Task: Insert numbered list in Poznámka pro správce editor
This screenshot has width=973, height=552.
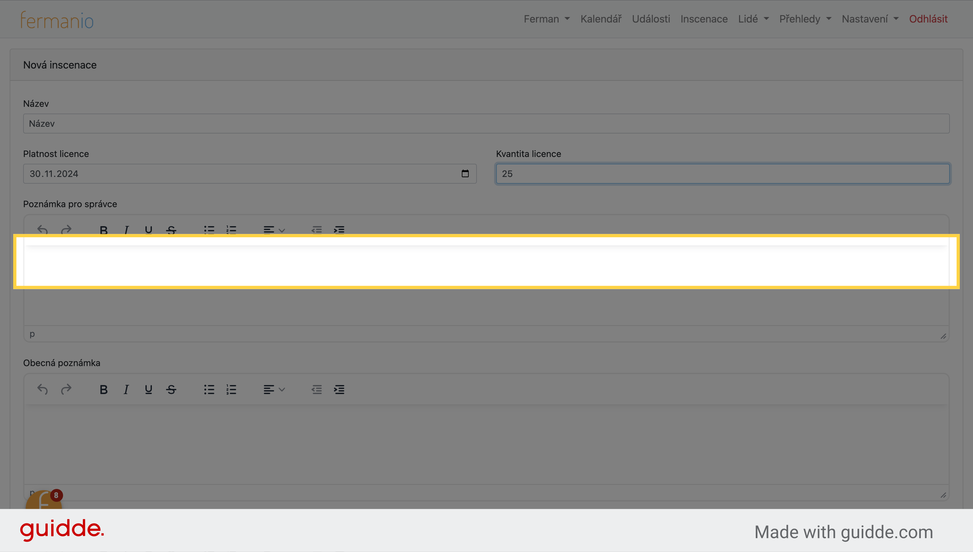Action: coord(231,230)
